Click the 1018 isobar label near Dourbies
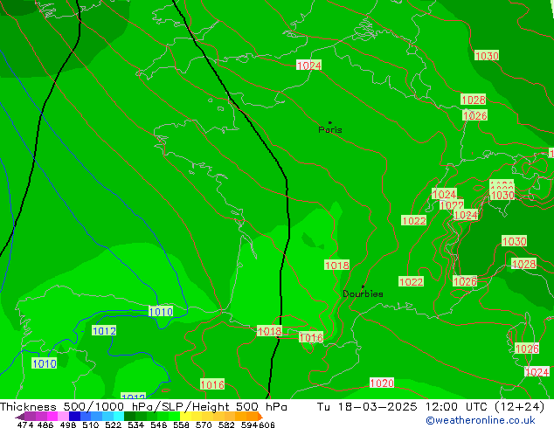 (337, 266)
